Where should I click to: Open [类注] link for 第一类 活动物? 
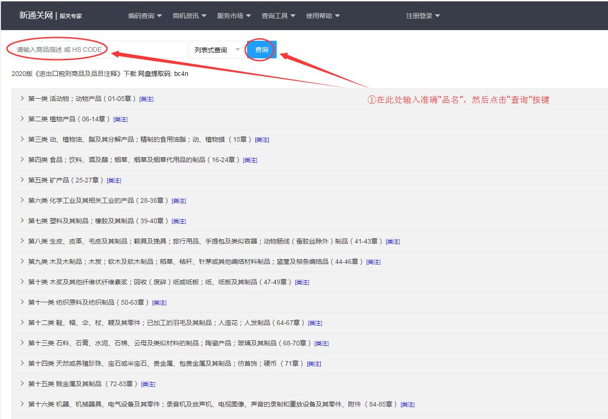146,99
